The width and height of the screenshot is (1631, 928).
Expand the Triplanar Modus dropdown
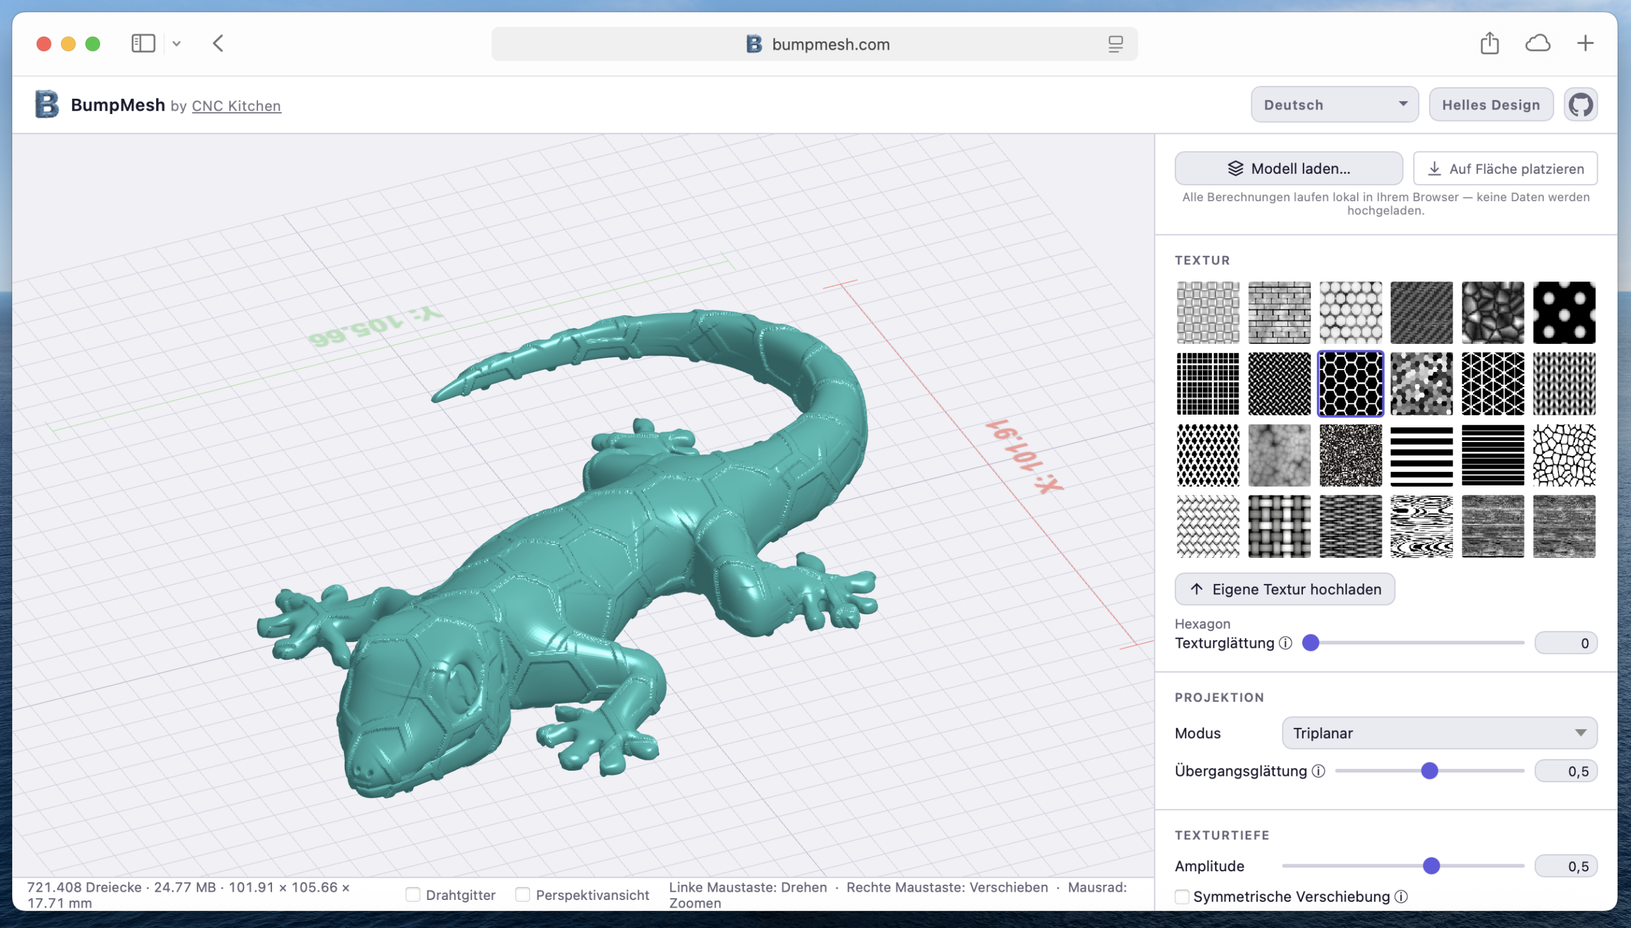point(1439,733)
